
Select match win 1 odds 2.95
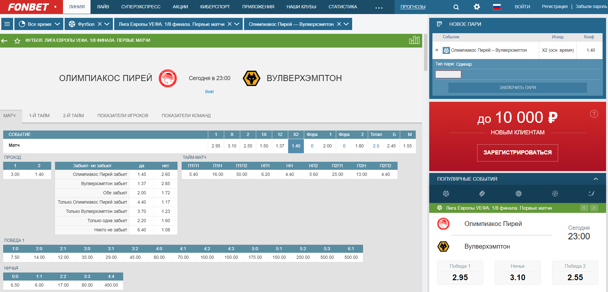point(216,146)
